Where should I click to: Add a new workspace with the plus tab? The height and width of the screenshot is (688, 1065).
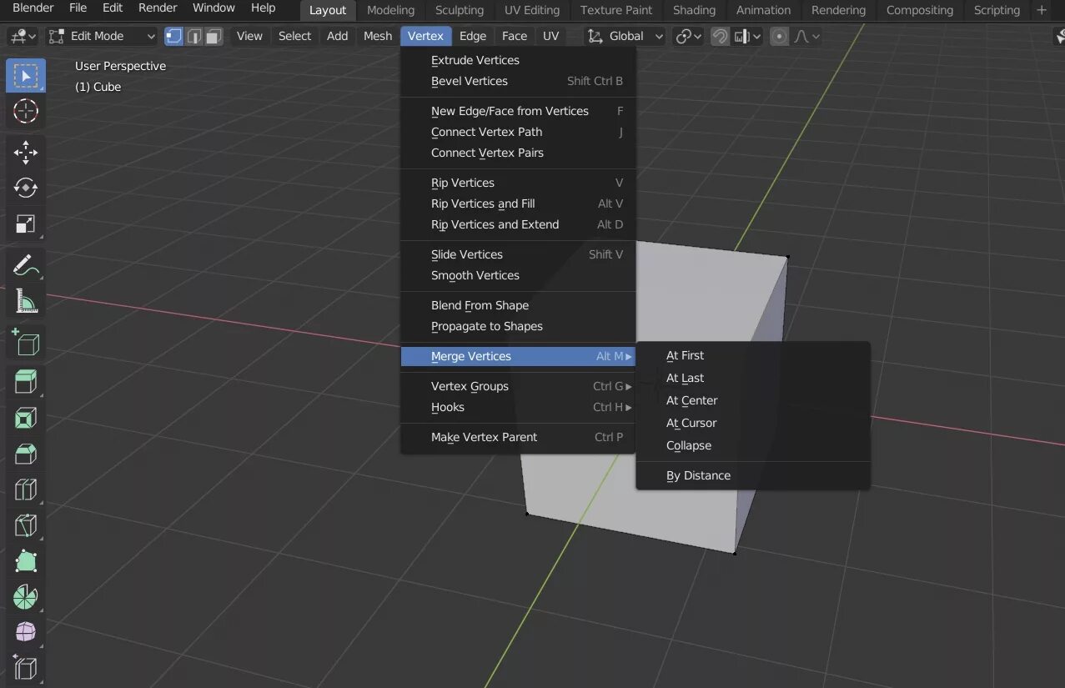tap(1041, 10)
